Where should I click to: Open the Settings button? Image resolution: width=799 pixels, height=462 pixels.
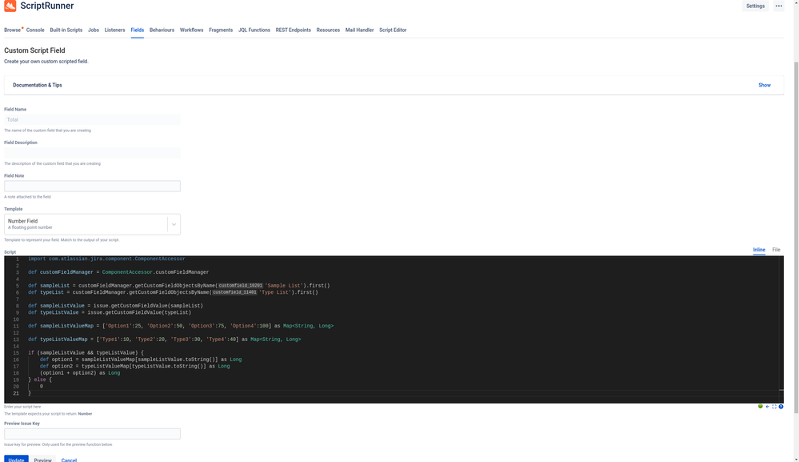[755, 6]
